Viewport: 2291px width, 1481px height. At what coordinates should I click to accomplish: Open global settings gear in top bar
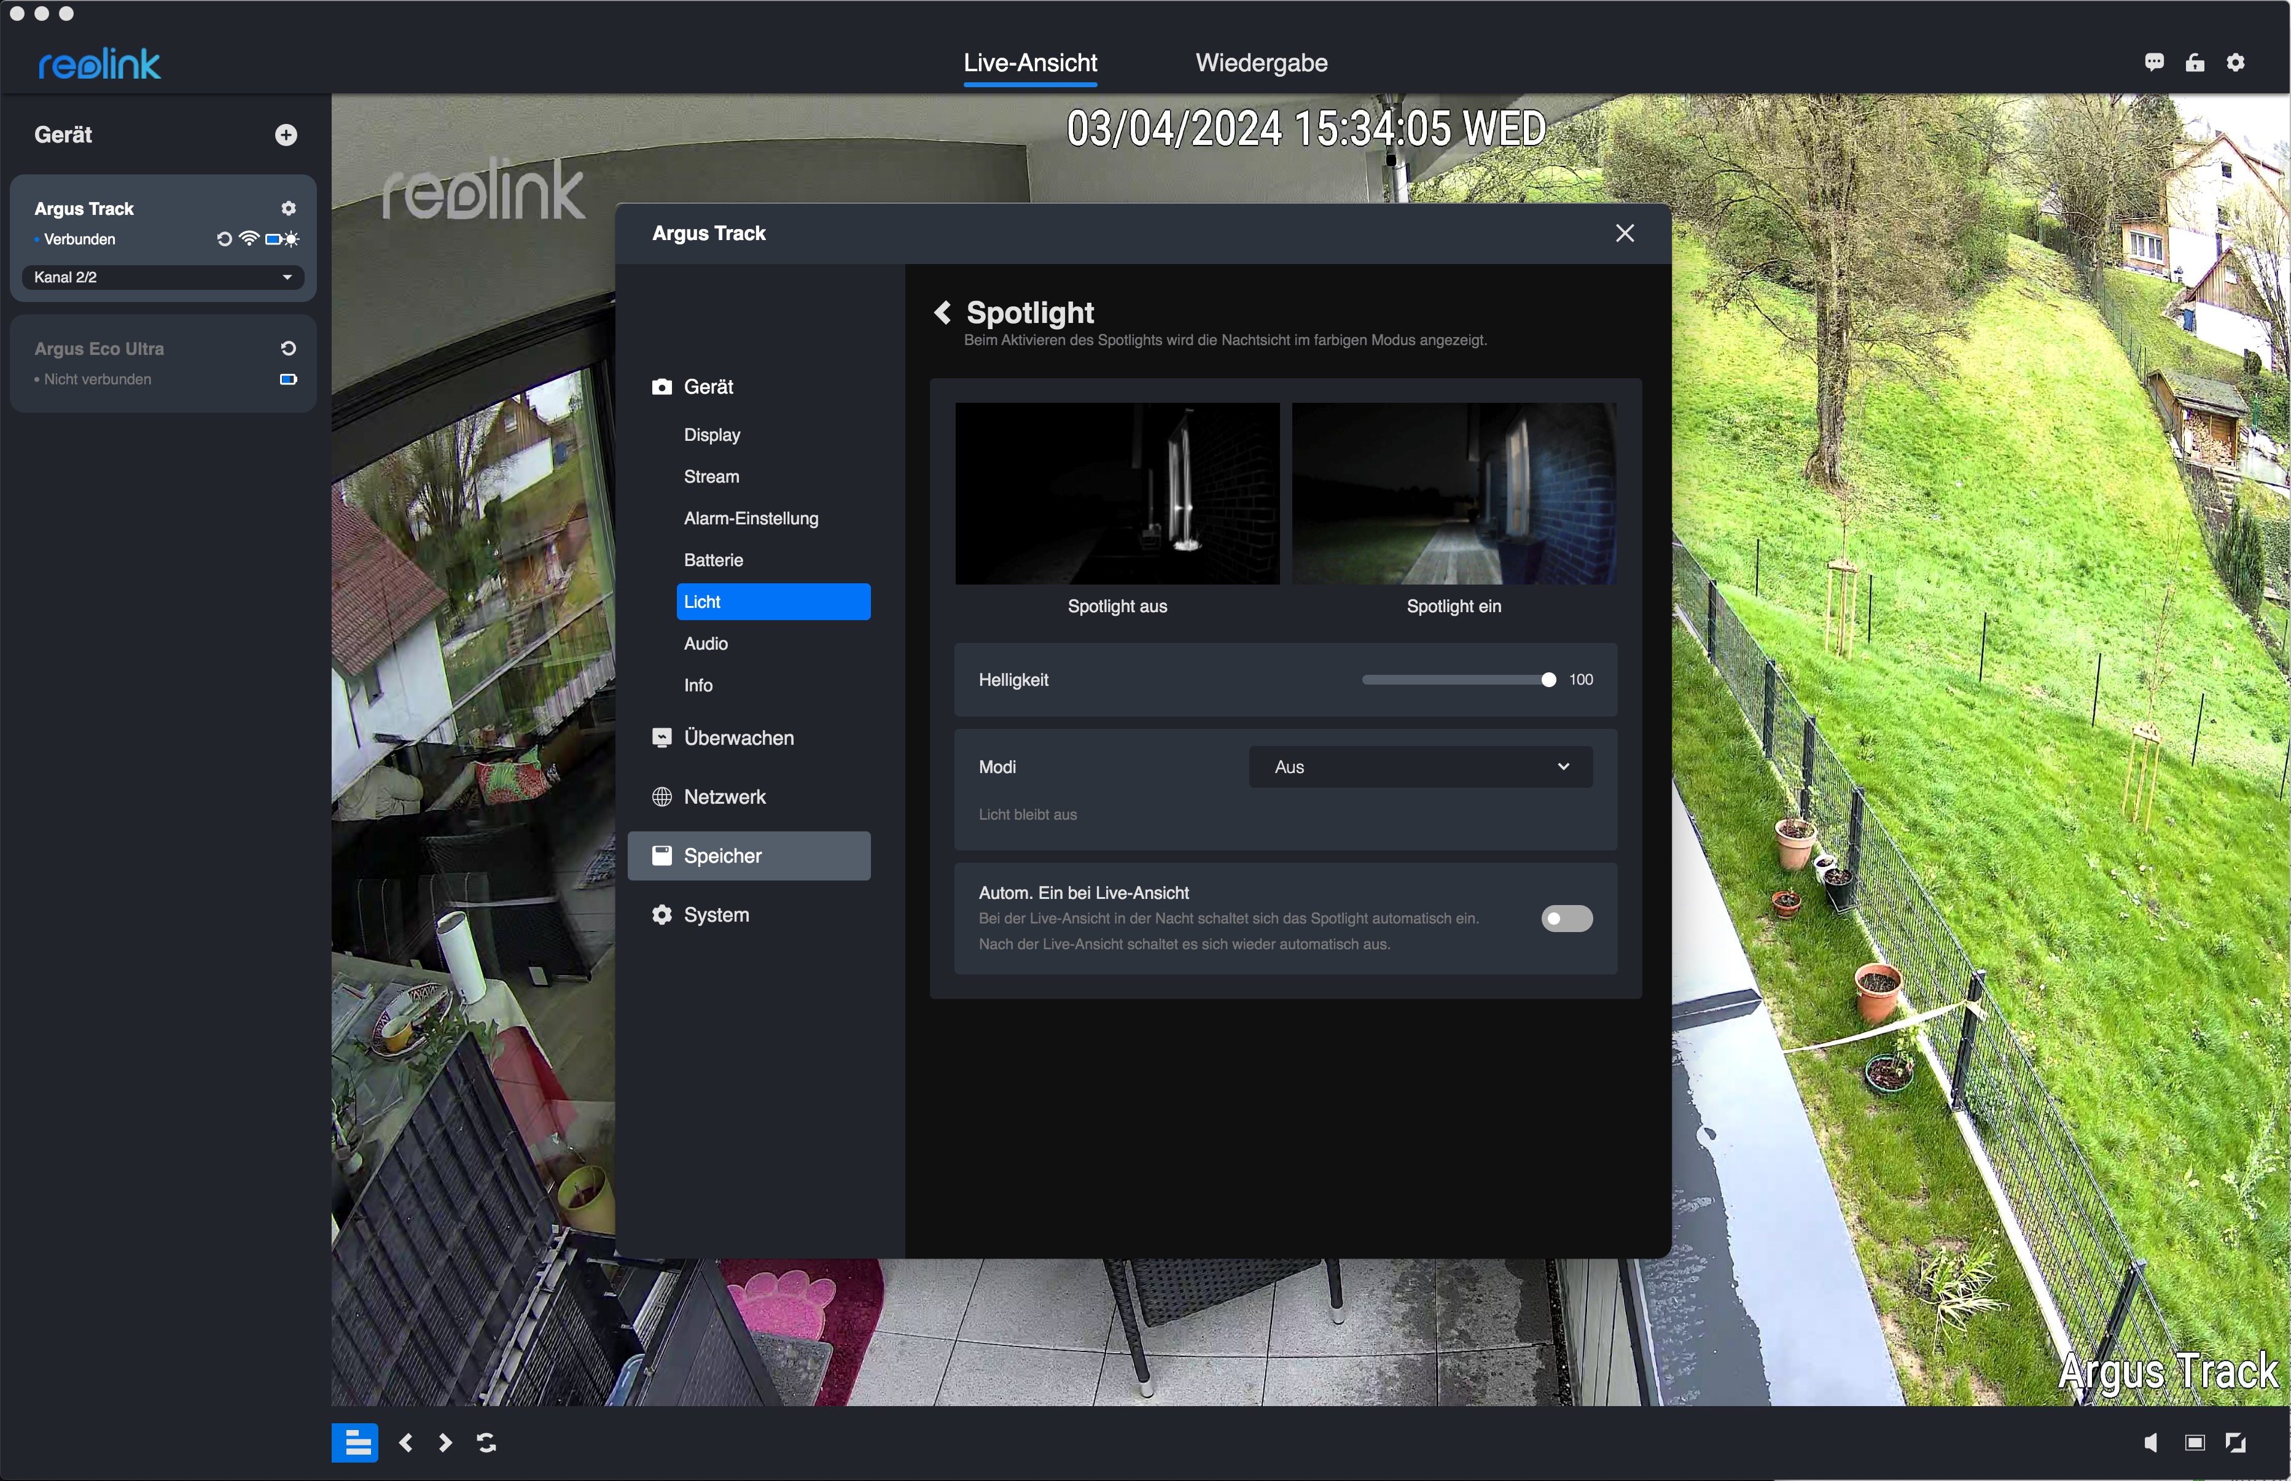click(x=2235, y=63)
